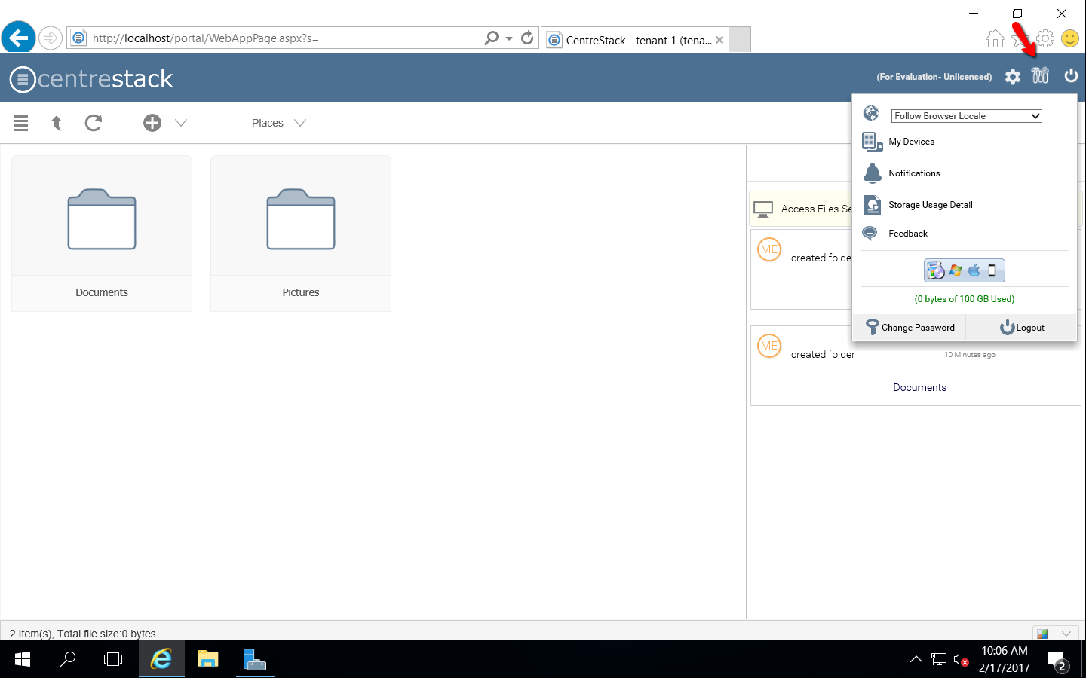
Task: Click the Storage Usage Detail icon
Action: [873, 205]
